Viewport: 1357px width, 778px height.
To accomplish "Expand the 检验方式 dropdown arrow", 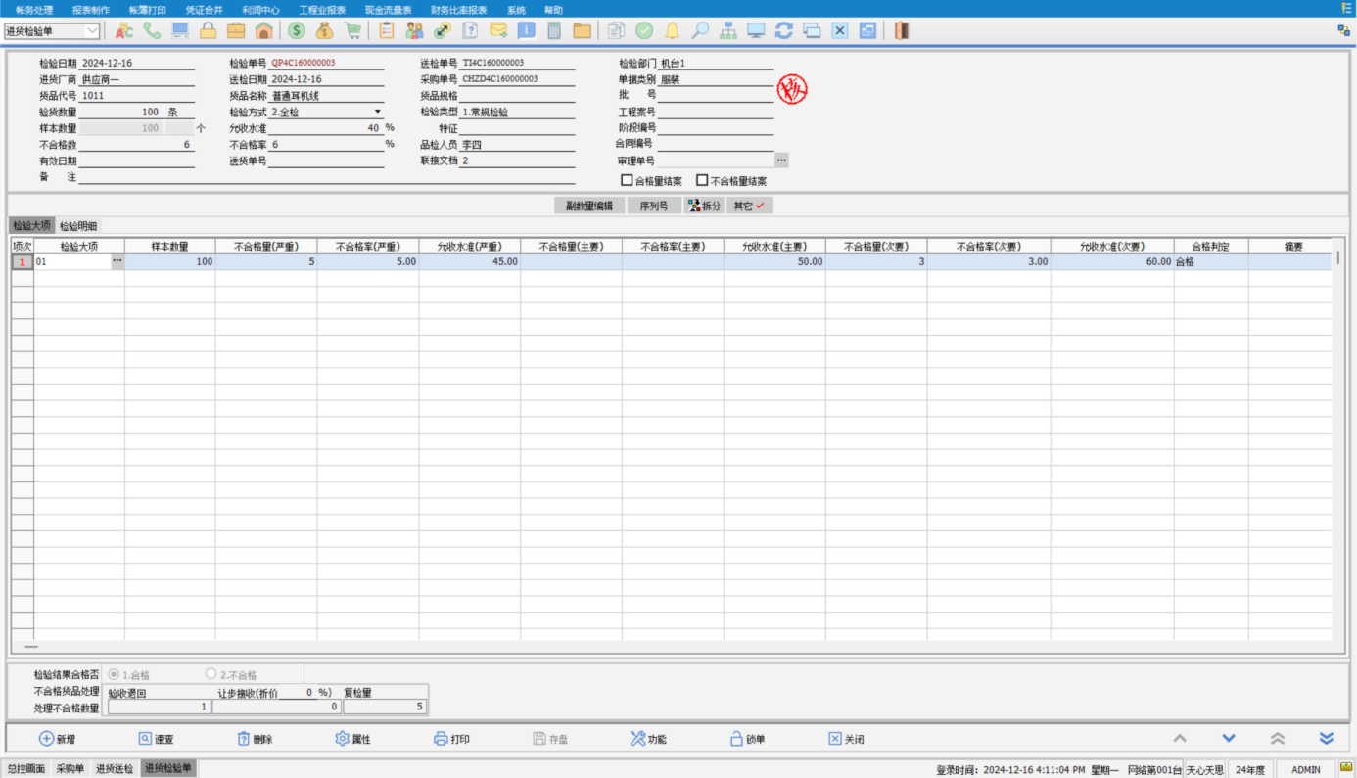I will pos(378,112).
